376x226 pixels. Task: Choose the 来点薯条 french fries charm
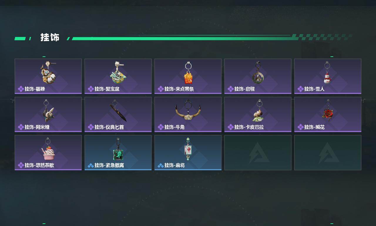[x=188, y=73]
